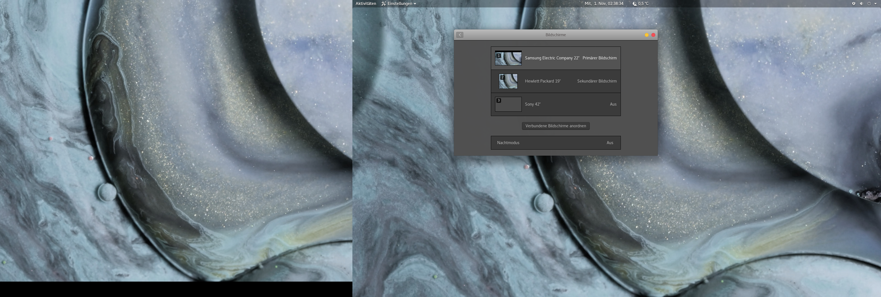The height and width of the screenshot is (297, 881).
Task: Select the Hewlett Packard 19" display row
Action: [x=555, y=81]
